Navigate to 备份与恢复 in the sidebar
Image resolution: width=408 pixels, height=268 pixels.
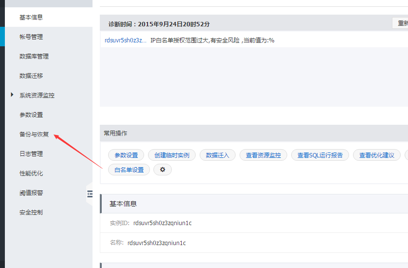click(34, 134)
